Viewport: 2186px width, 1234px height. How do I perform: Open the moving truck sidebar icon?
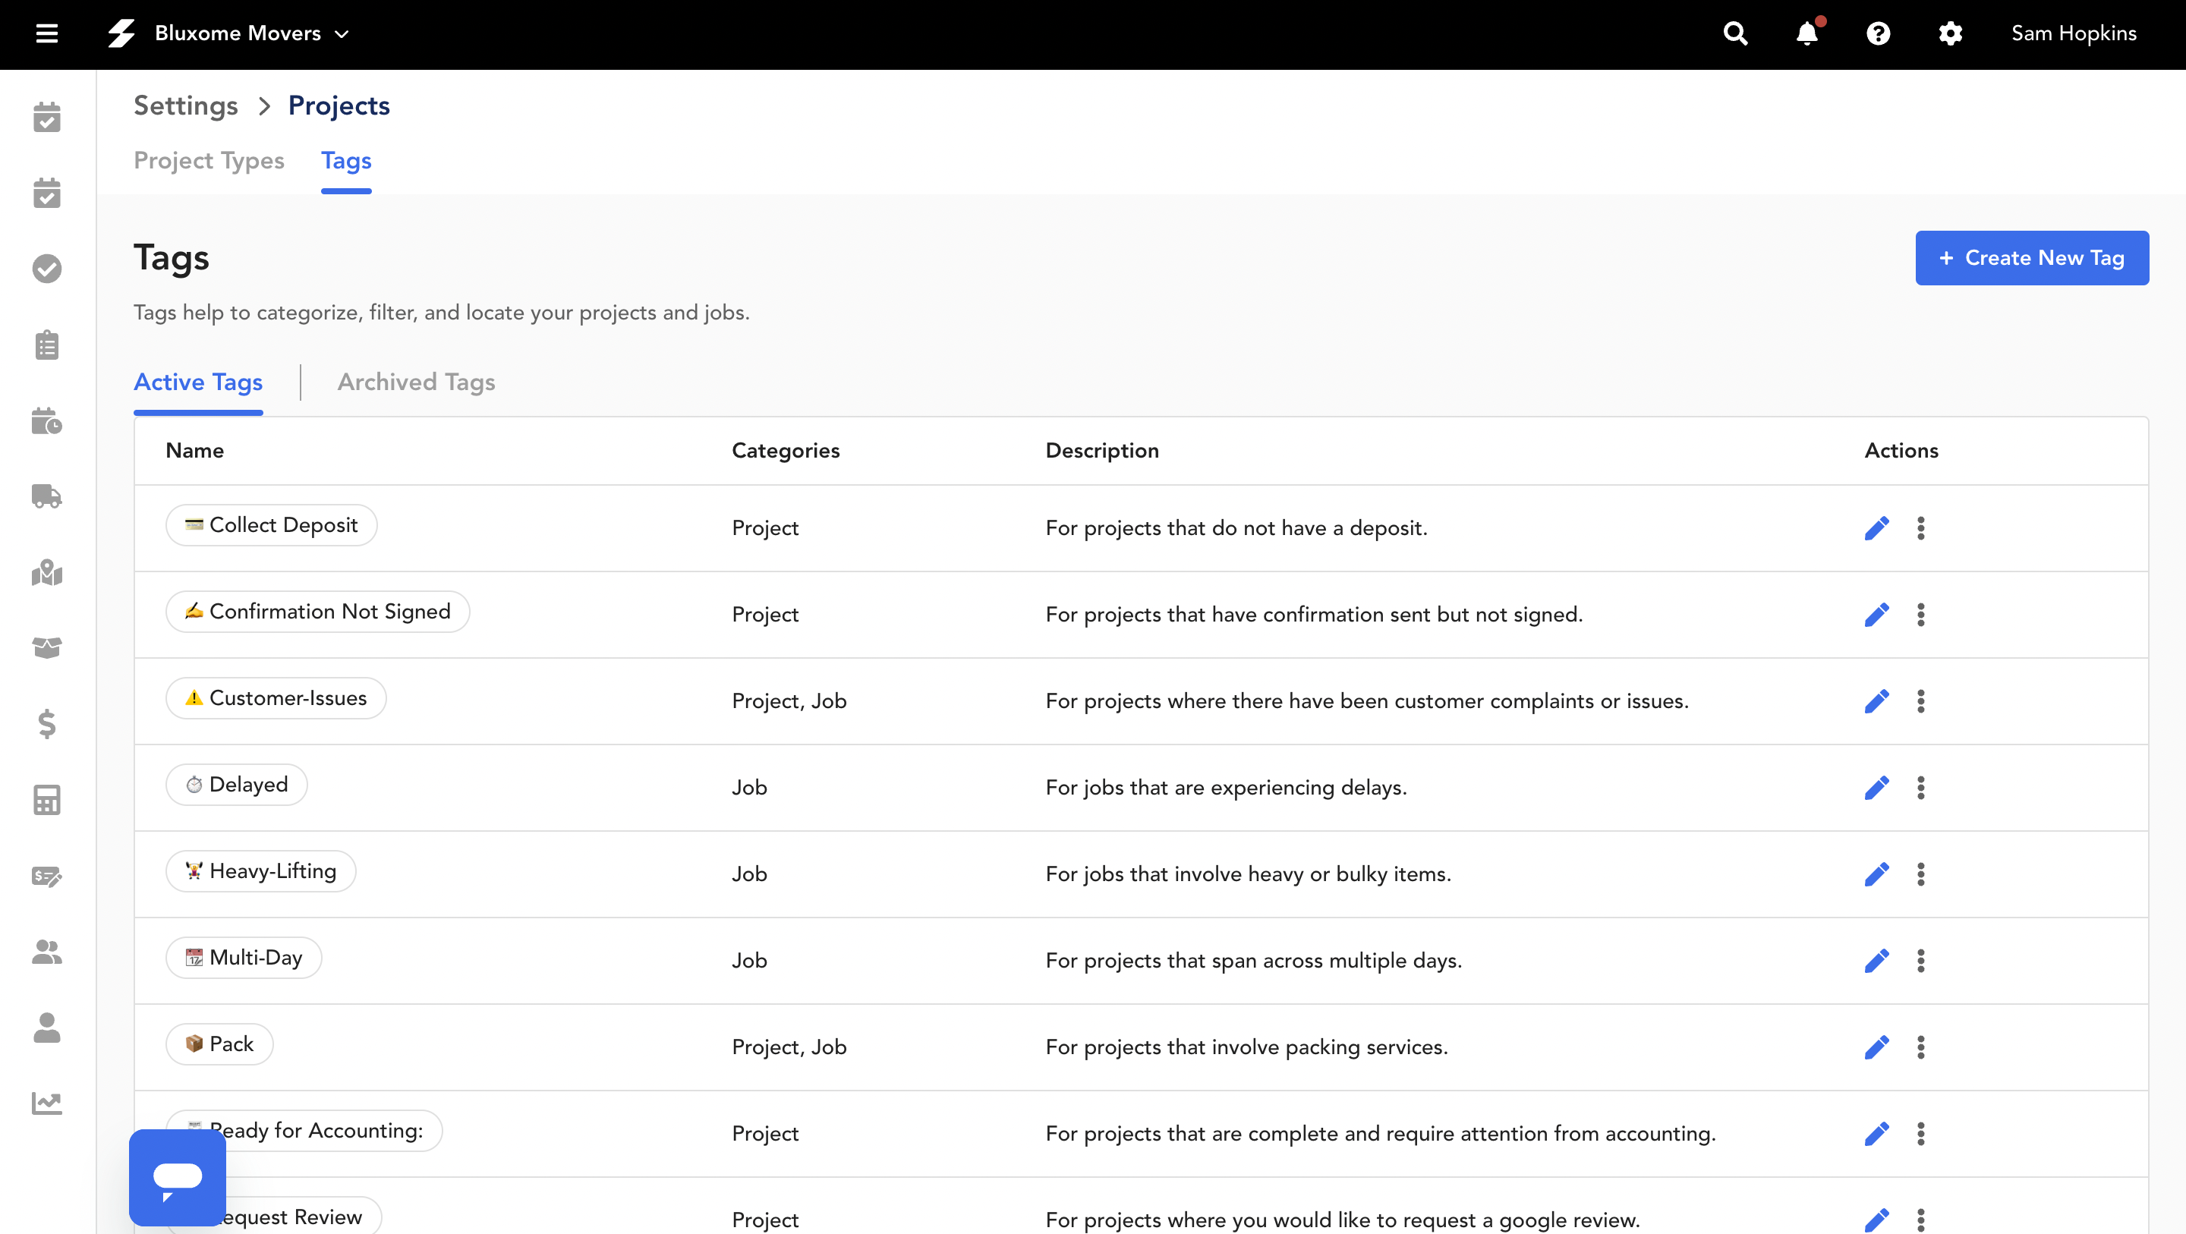(46, 496)
